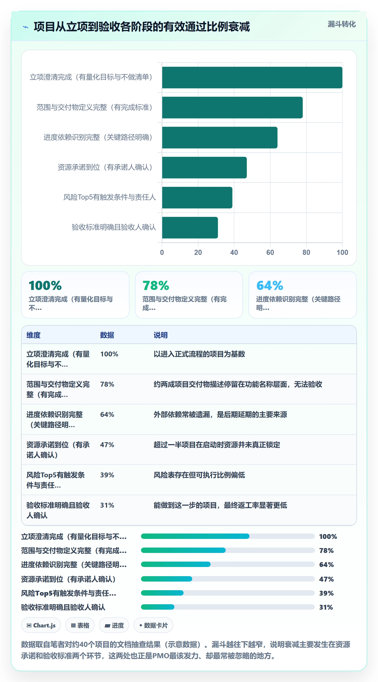Click the 范围与交付物定义完整 chart bar

coord(232,107)
